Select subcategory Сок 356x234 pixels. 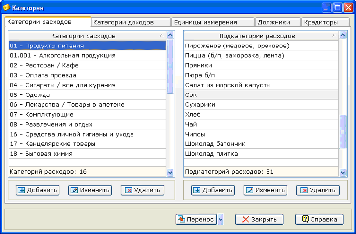(262, 94)
